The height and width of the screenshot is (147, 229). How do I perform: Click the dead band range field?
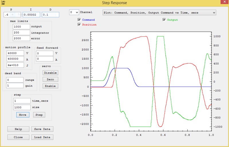15,80
